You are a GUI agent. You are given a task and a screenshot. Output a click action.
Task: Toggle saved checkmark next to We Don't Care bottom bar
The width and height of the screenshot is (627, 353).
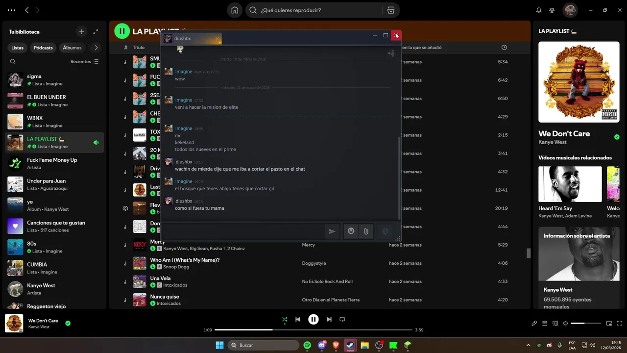coord(68,323)
